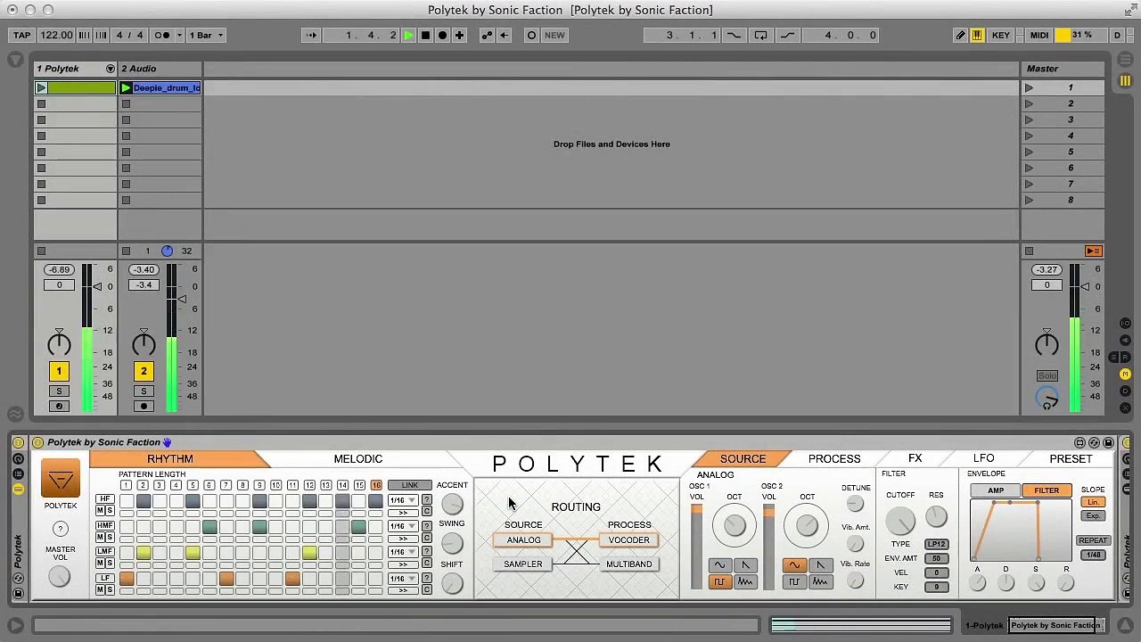Screen dimensions: 1141x642
Task: Select SAMPLER as routing source
Action: (x=522, y=564)
